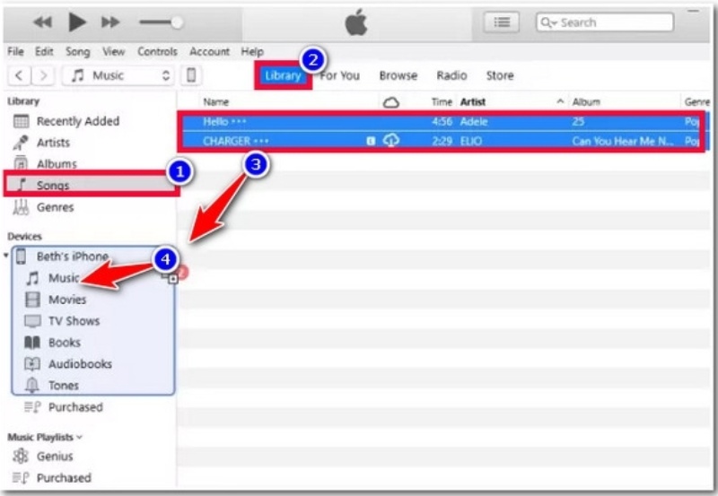718x496 pixels.
Task: Select Recently Added in Library
Action: click(77, 121)
